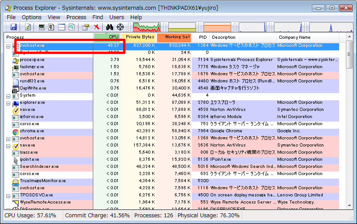
Task: Open the Find menu
Action: 97,17
